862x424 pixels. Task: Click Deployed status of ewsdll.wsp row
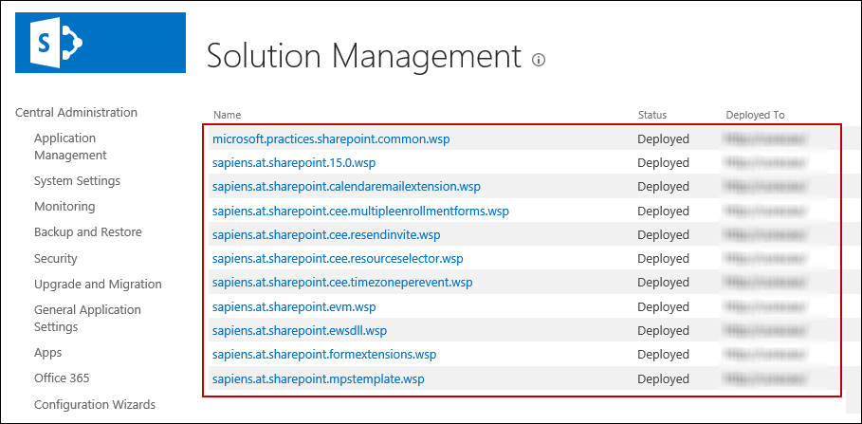point(663,330)
